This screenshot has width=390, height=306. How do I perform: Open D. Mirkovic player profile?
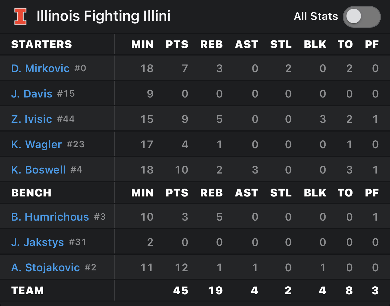click(x=41, y=69)
